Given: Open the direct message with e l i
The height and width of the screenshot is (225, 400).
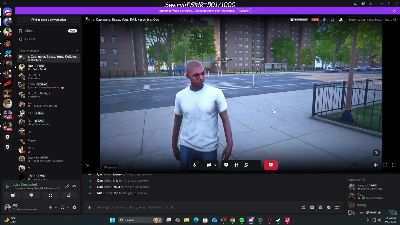Looking at the screenshot, I should tap(48, 113).
